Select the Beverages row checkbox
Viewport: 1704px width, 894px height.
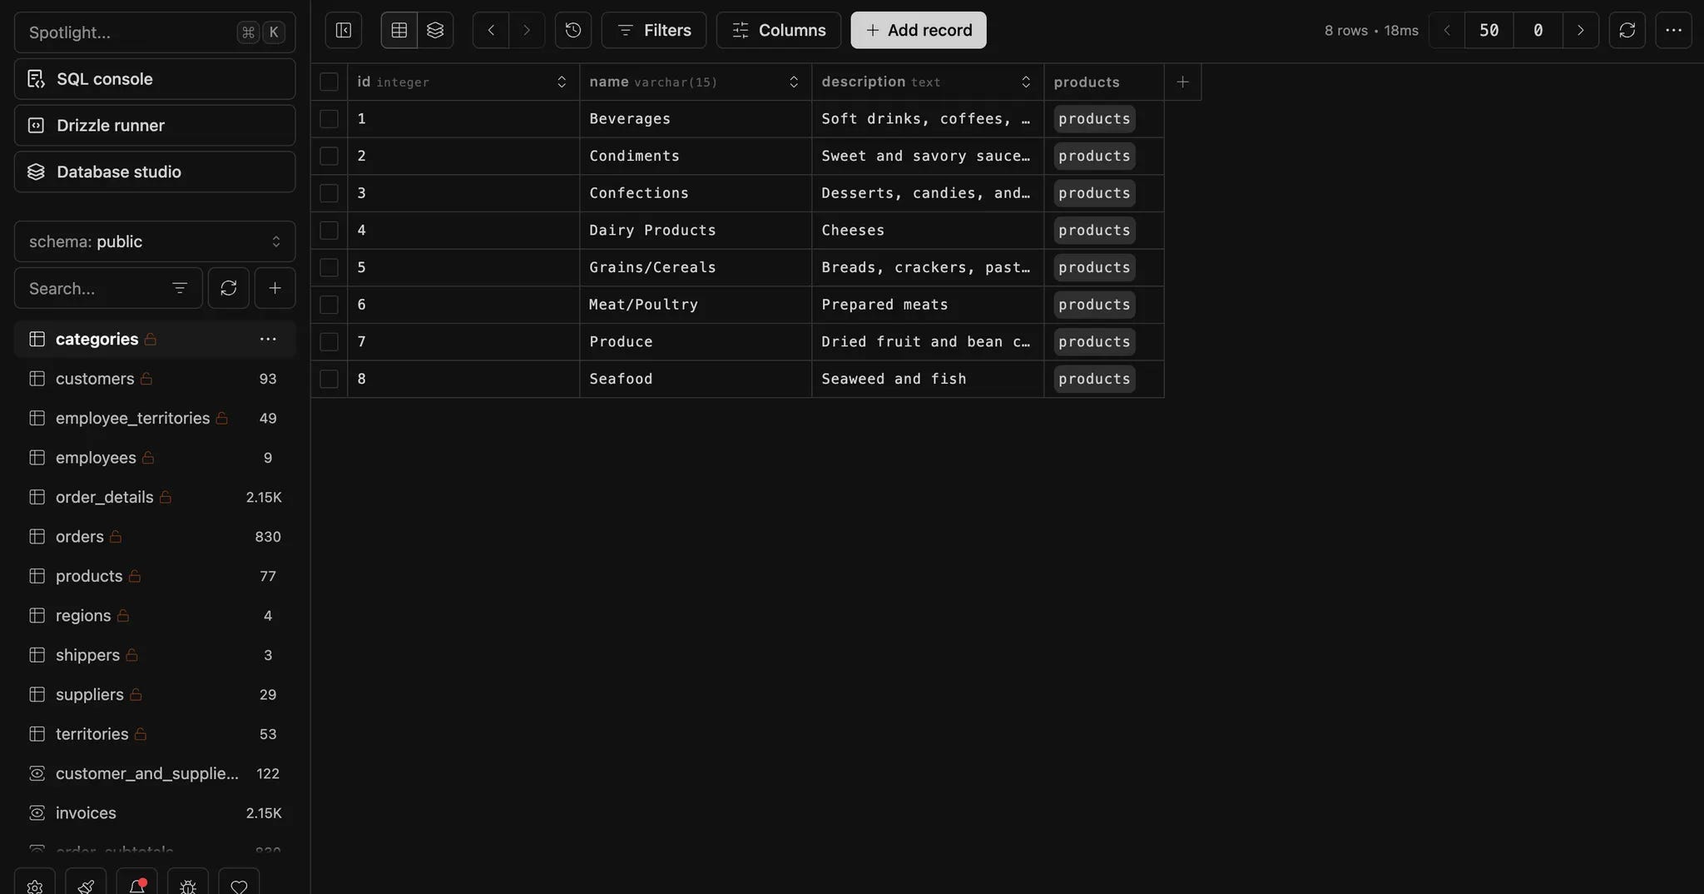(x=329, y=119)
